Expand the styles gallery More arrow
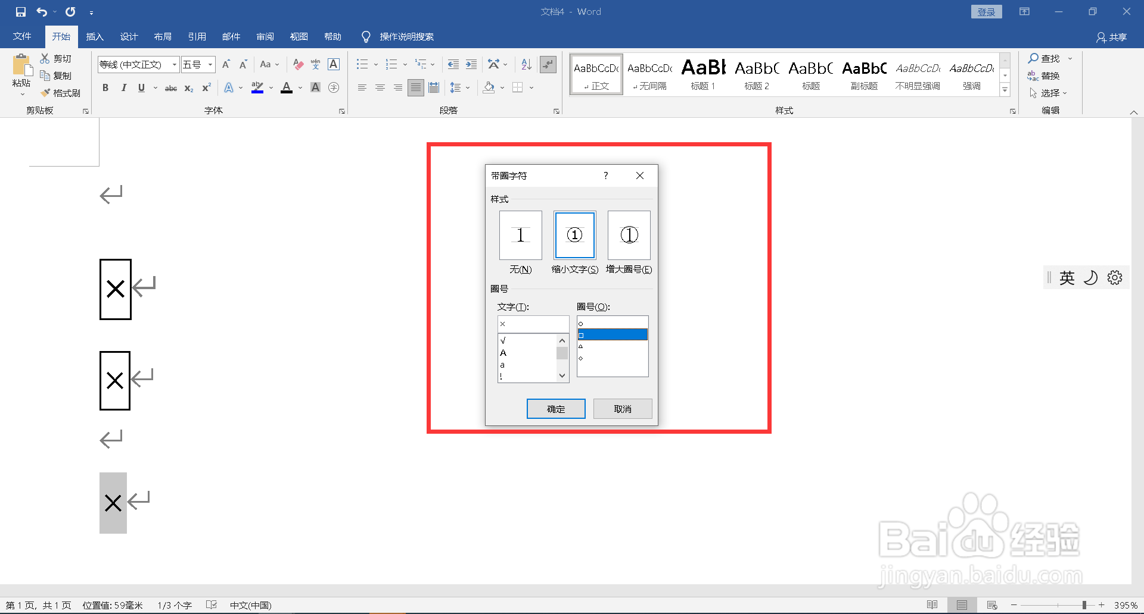 1005,90
